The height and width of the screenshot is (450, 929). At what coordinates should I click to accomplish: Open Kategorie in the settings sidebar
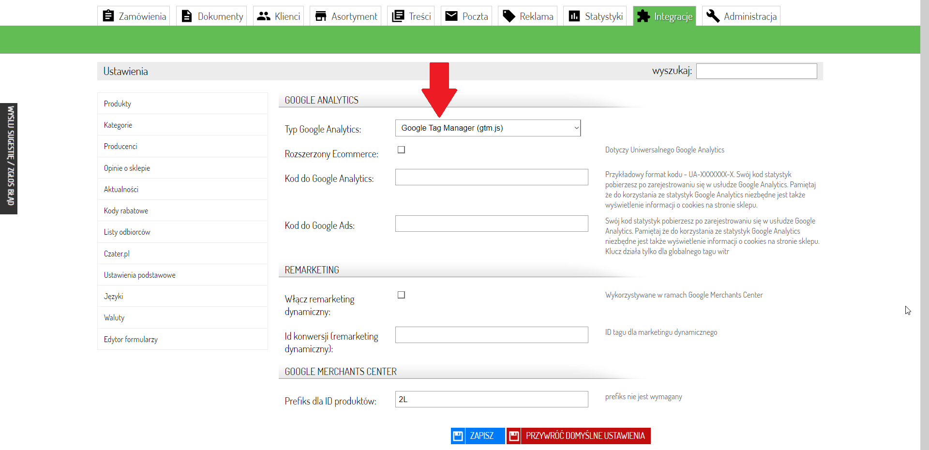[182, 125]
